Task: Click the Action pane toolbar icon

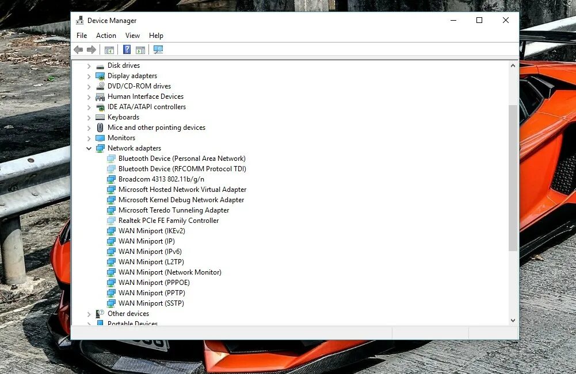Action: (140, 50)
